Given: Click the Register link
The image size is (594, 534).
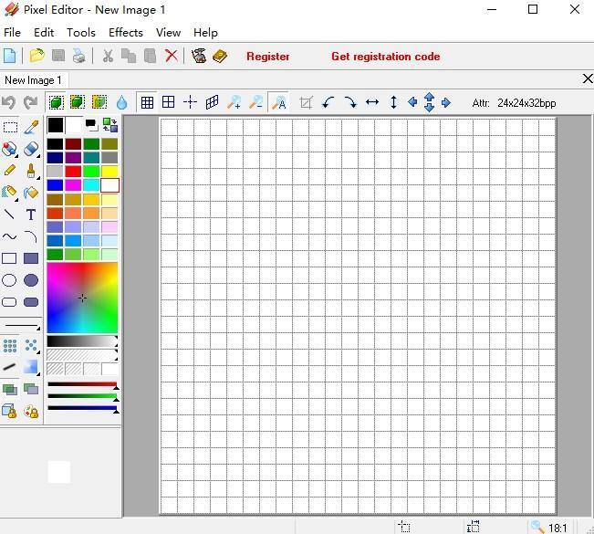Looking at the screenshot, I should 268,57.
